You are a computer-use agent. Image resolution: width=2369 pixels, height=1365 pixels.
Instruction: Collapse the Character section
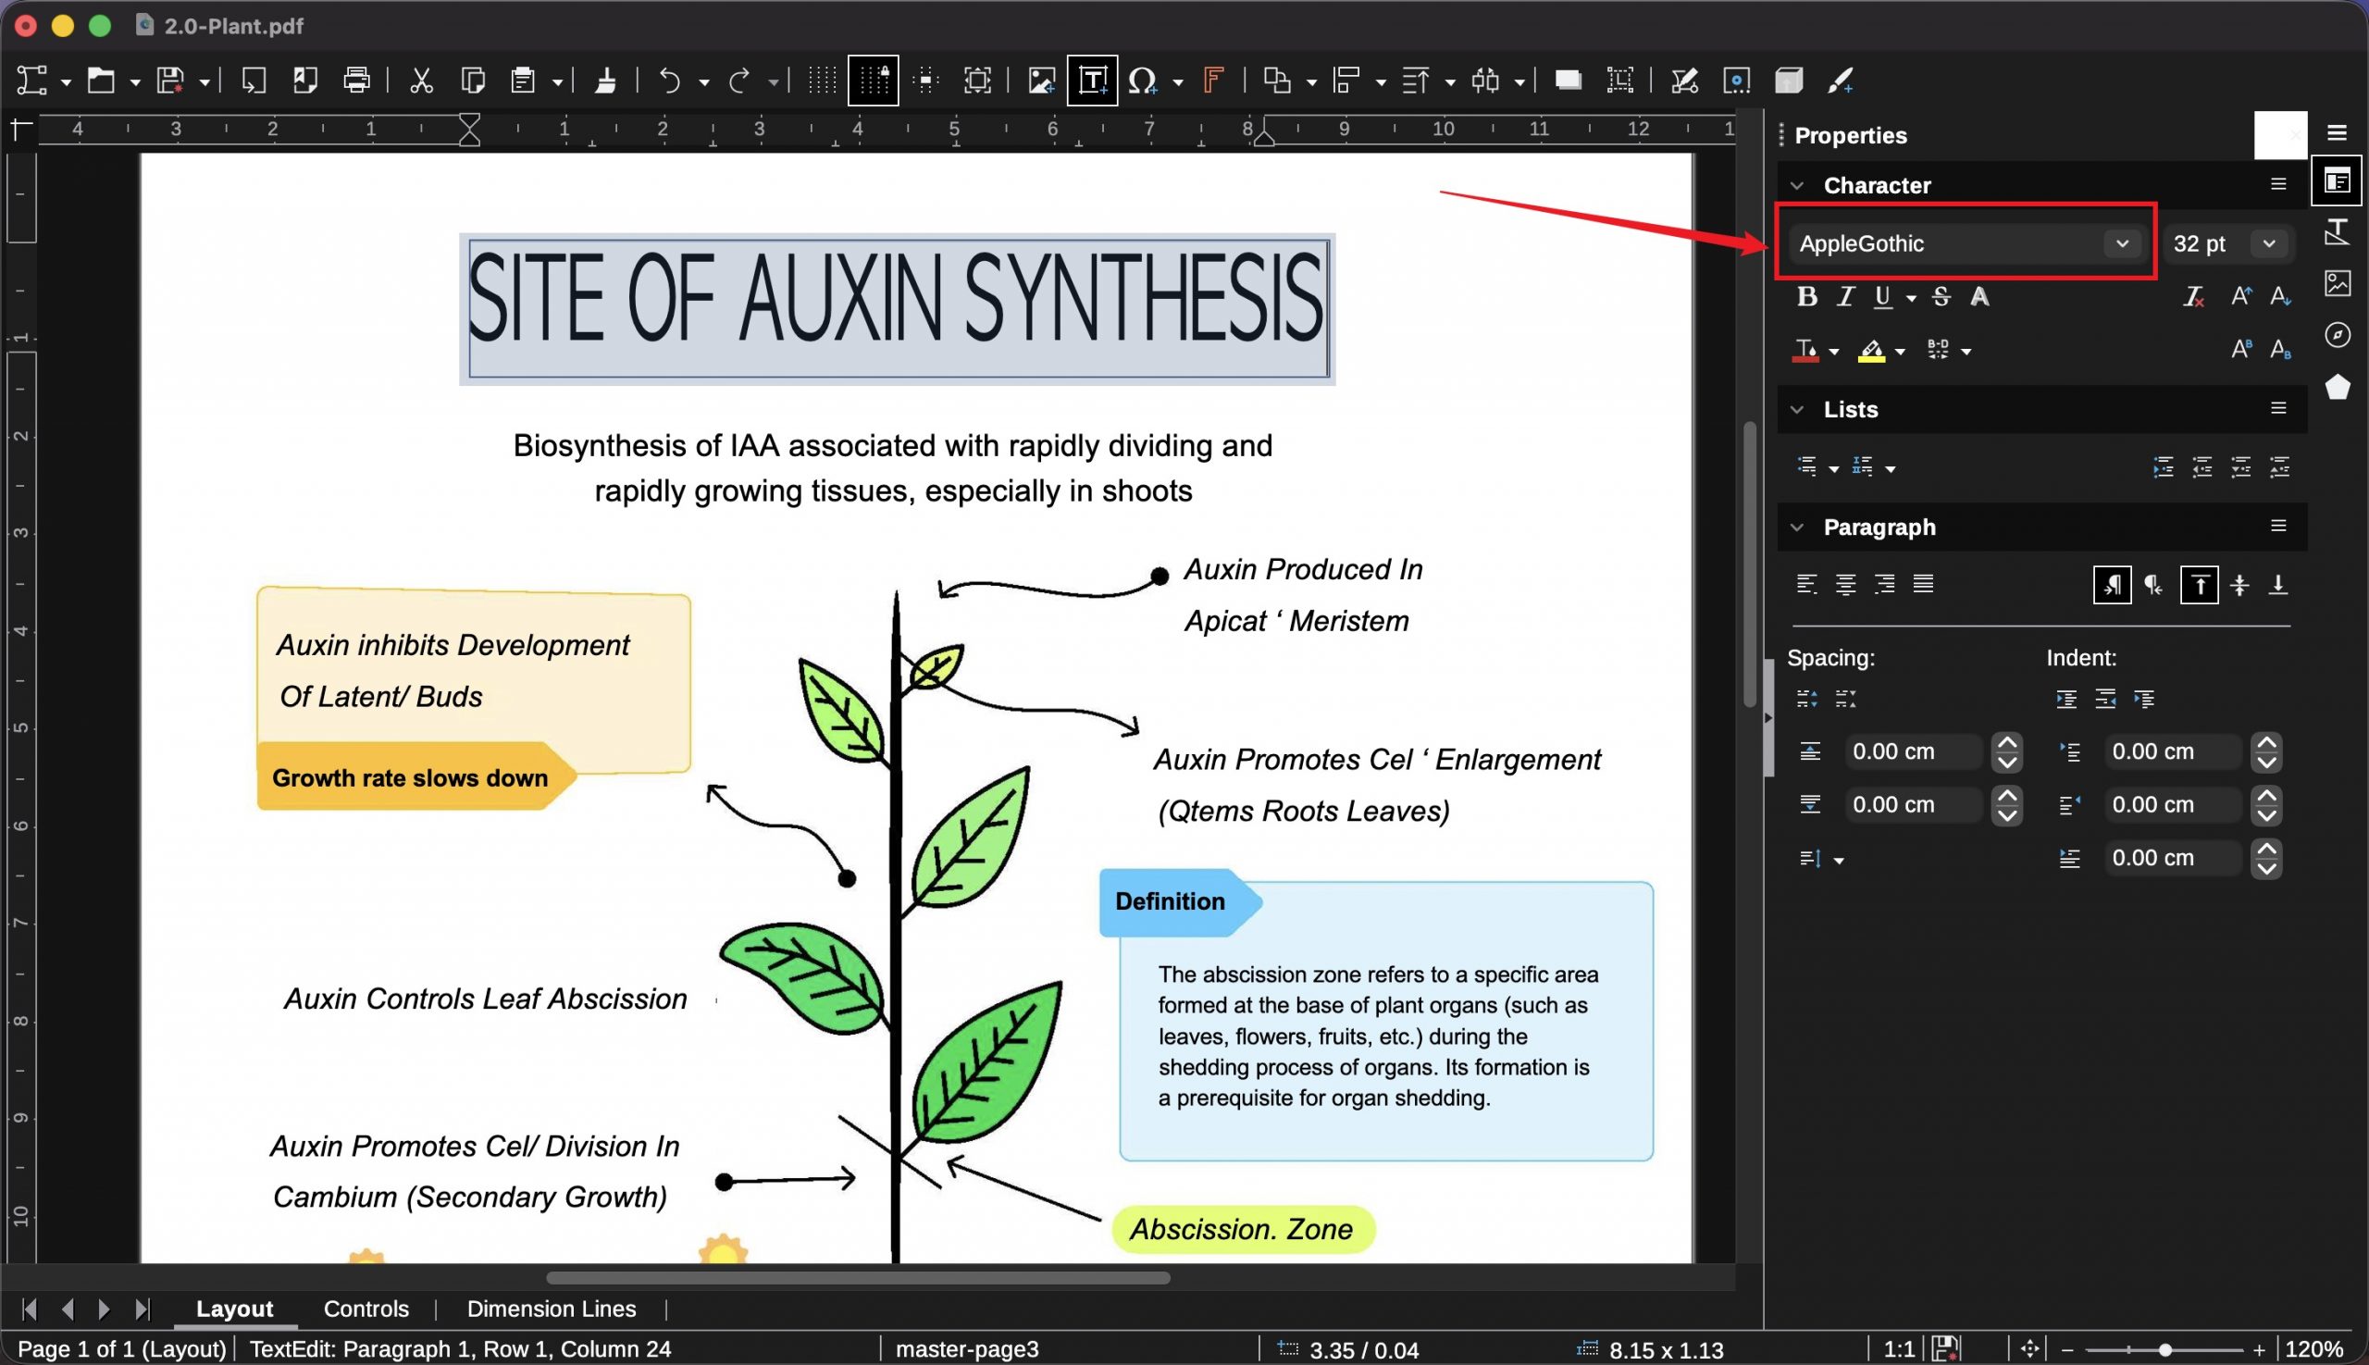point(1796,186)
